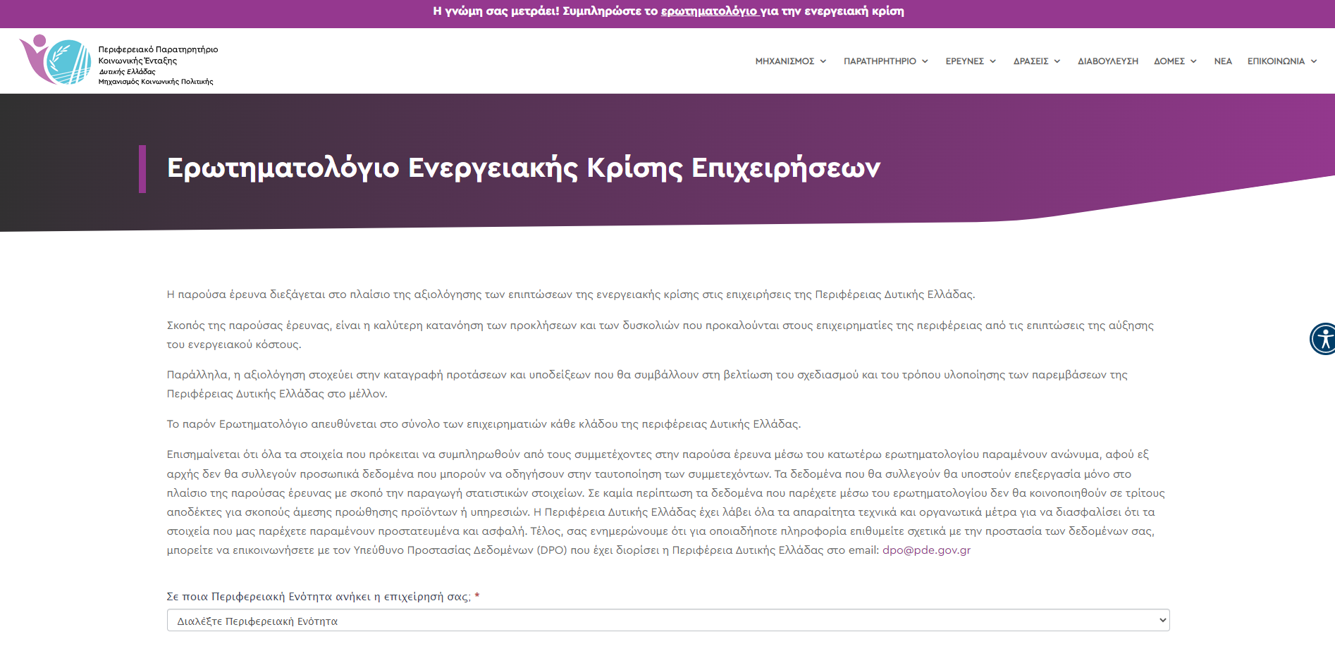Click the heading Ερωτηματολόγιο Ενεργειακής Κρίσης Επιχειρήσεων
This screenshot has height=651, width=1335.
coord(524,168)
